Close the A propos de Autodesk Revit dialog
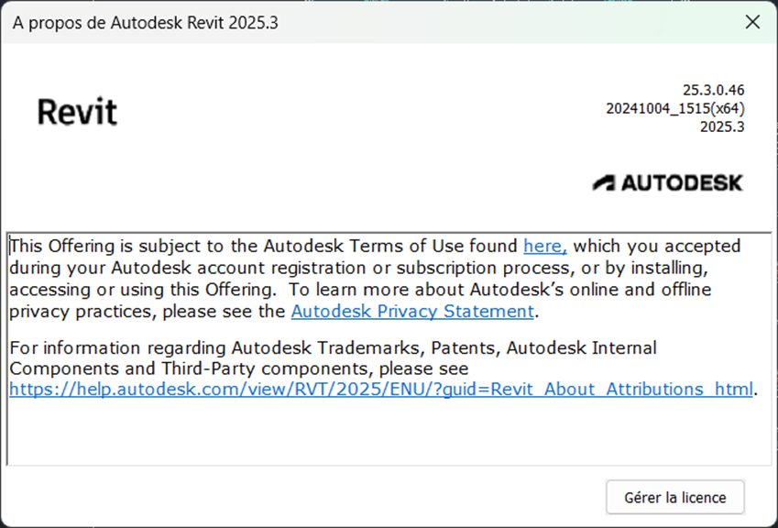Image resolution: width=778 pixels, height=528 pixels. tap(752, 23)
